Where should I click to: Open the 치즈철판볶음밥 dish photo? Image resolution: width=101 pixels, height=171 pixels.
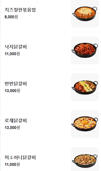click(x=85, y=14)
